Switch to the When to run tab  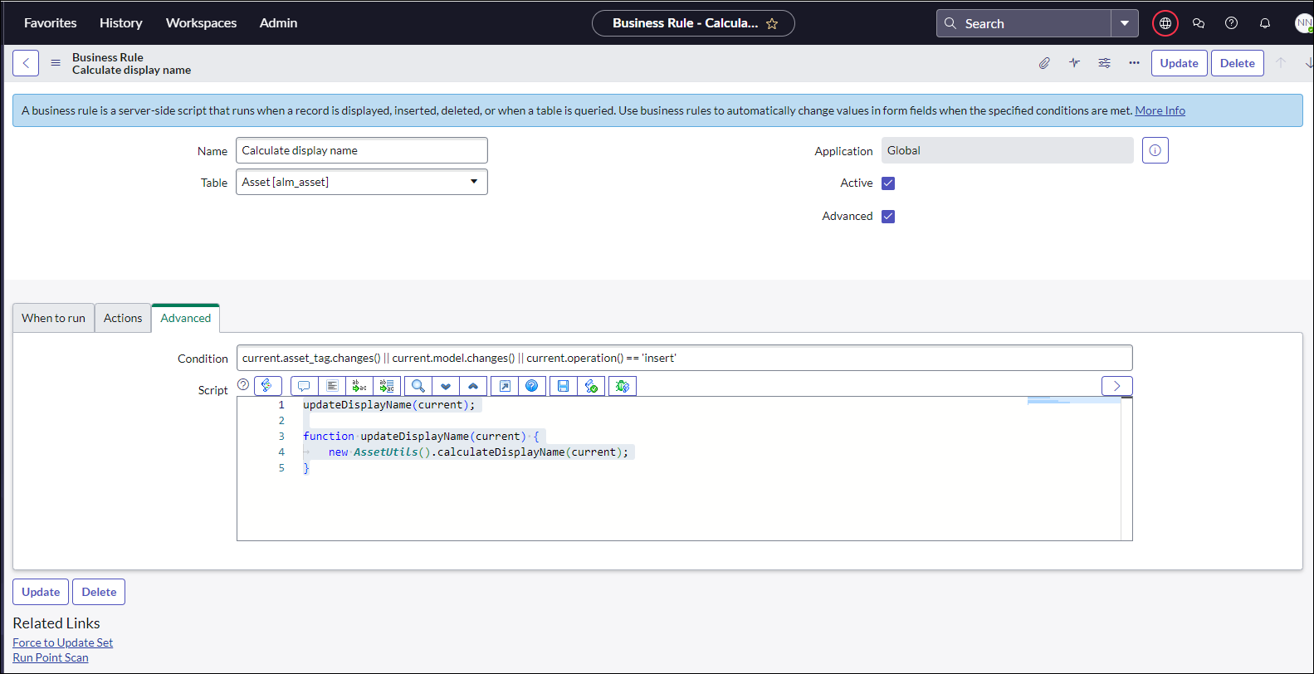click(53, 318)
